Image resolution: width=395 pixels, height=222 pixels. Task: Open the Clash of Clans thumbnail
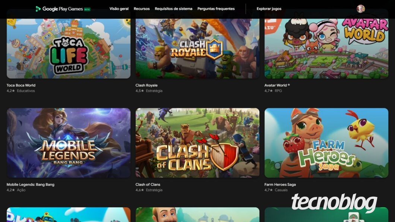[197, 143]
